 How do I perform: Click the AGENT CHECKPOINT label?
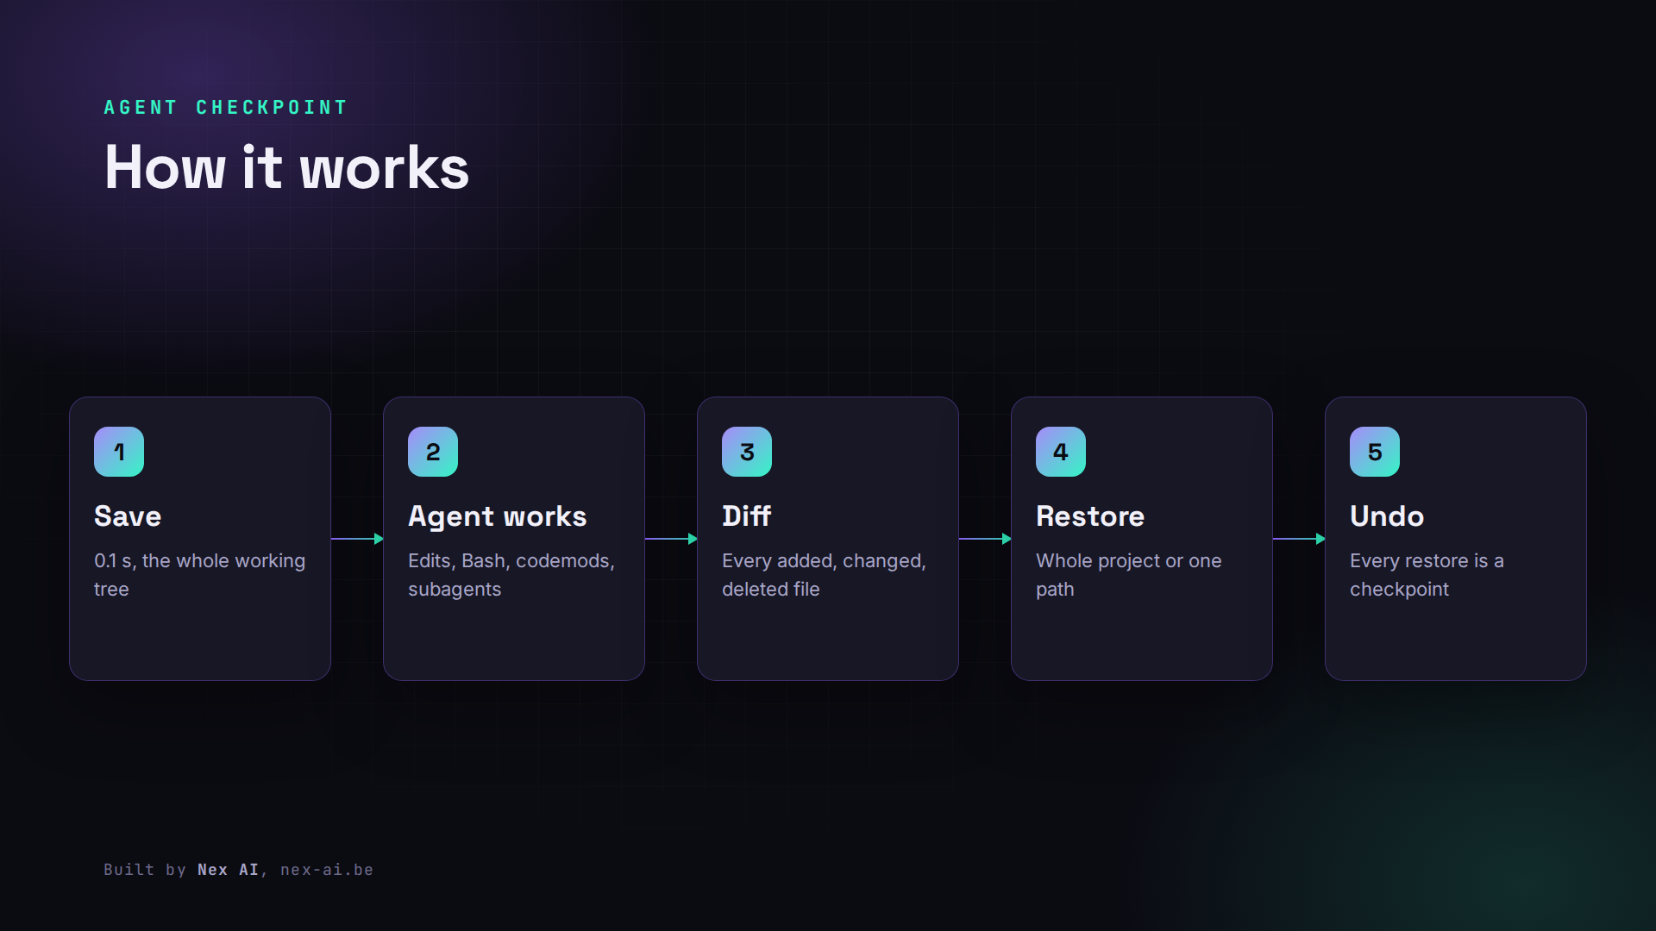click(x=226, y=108)
